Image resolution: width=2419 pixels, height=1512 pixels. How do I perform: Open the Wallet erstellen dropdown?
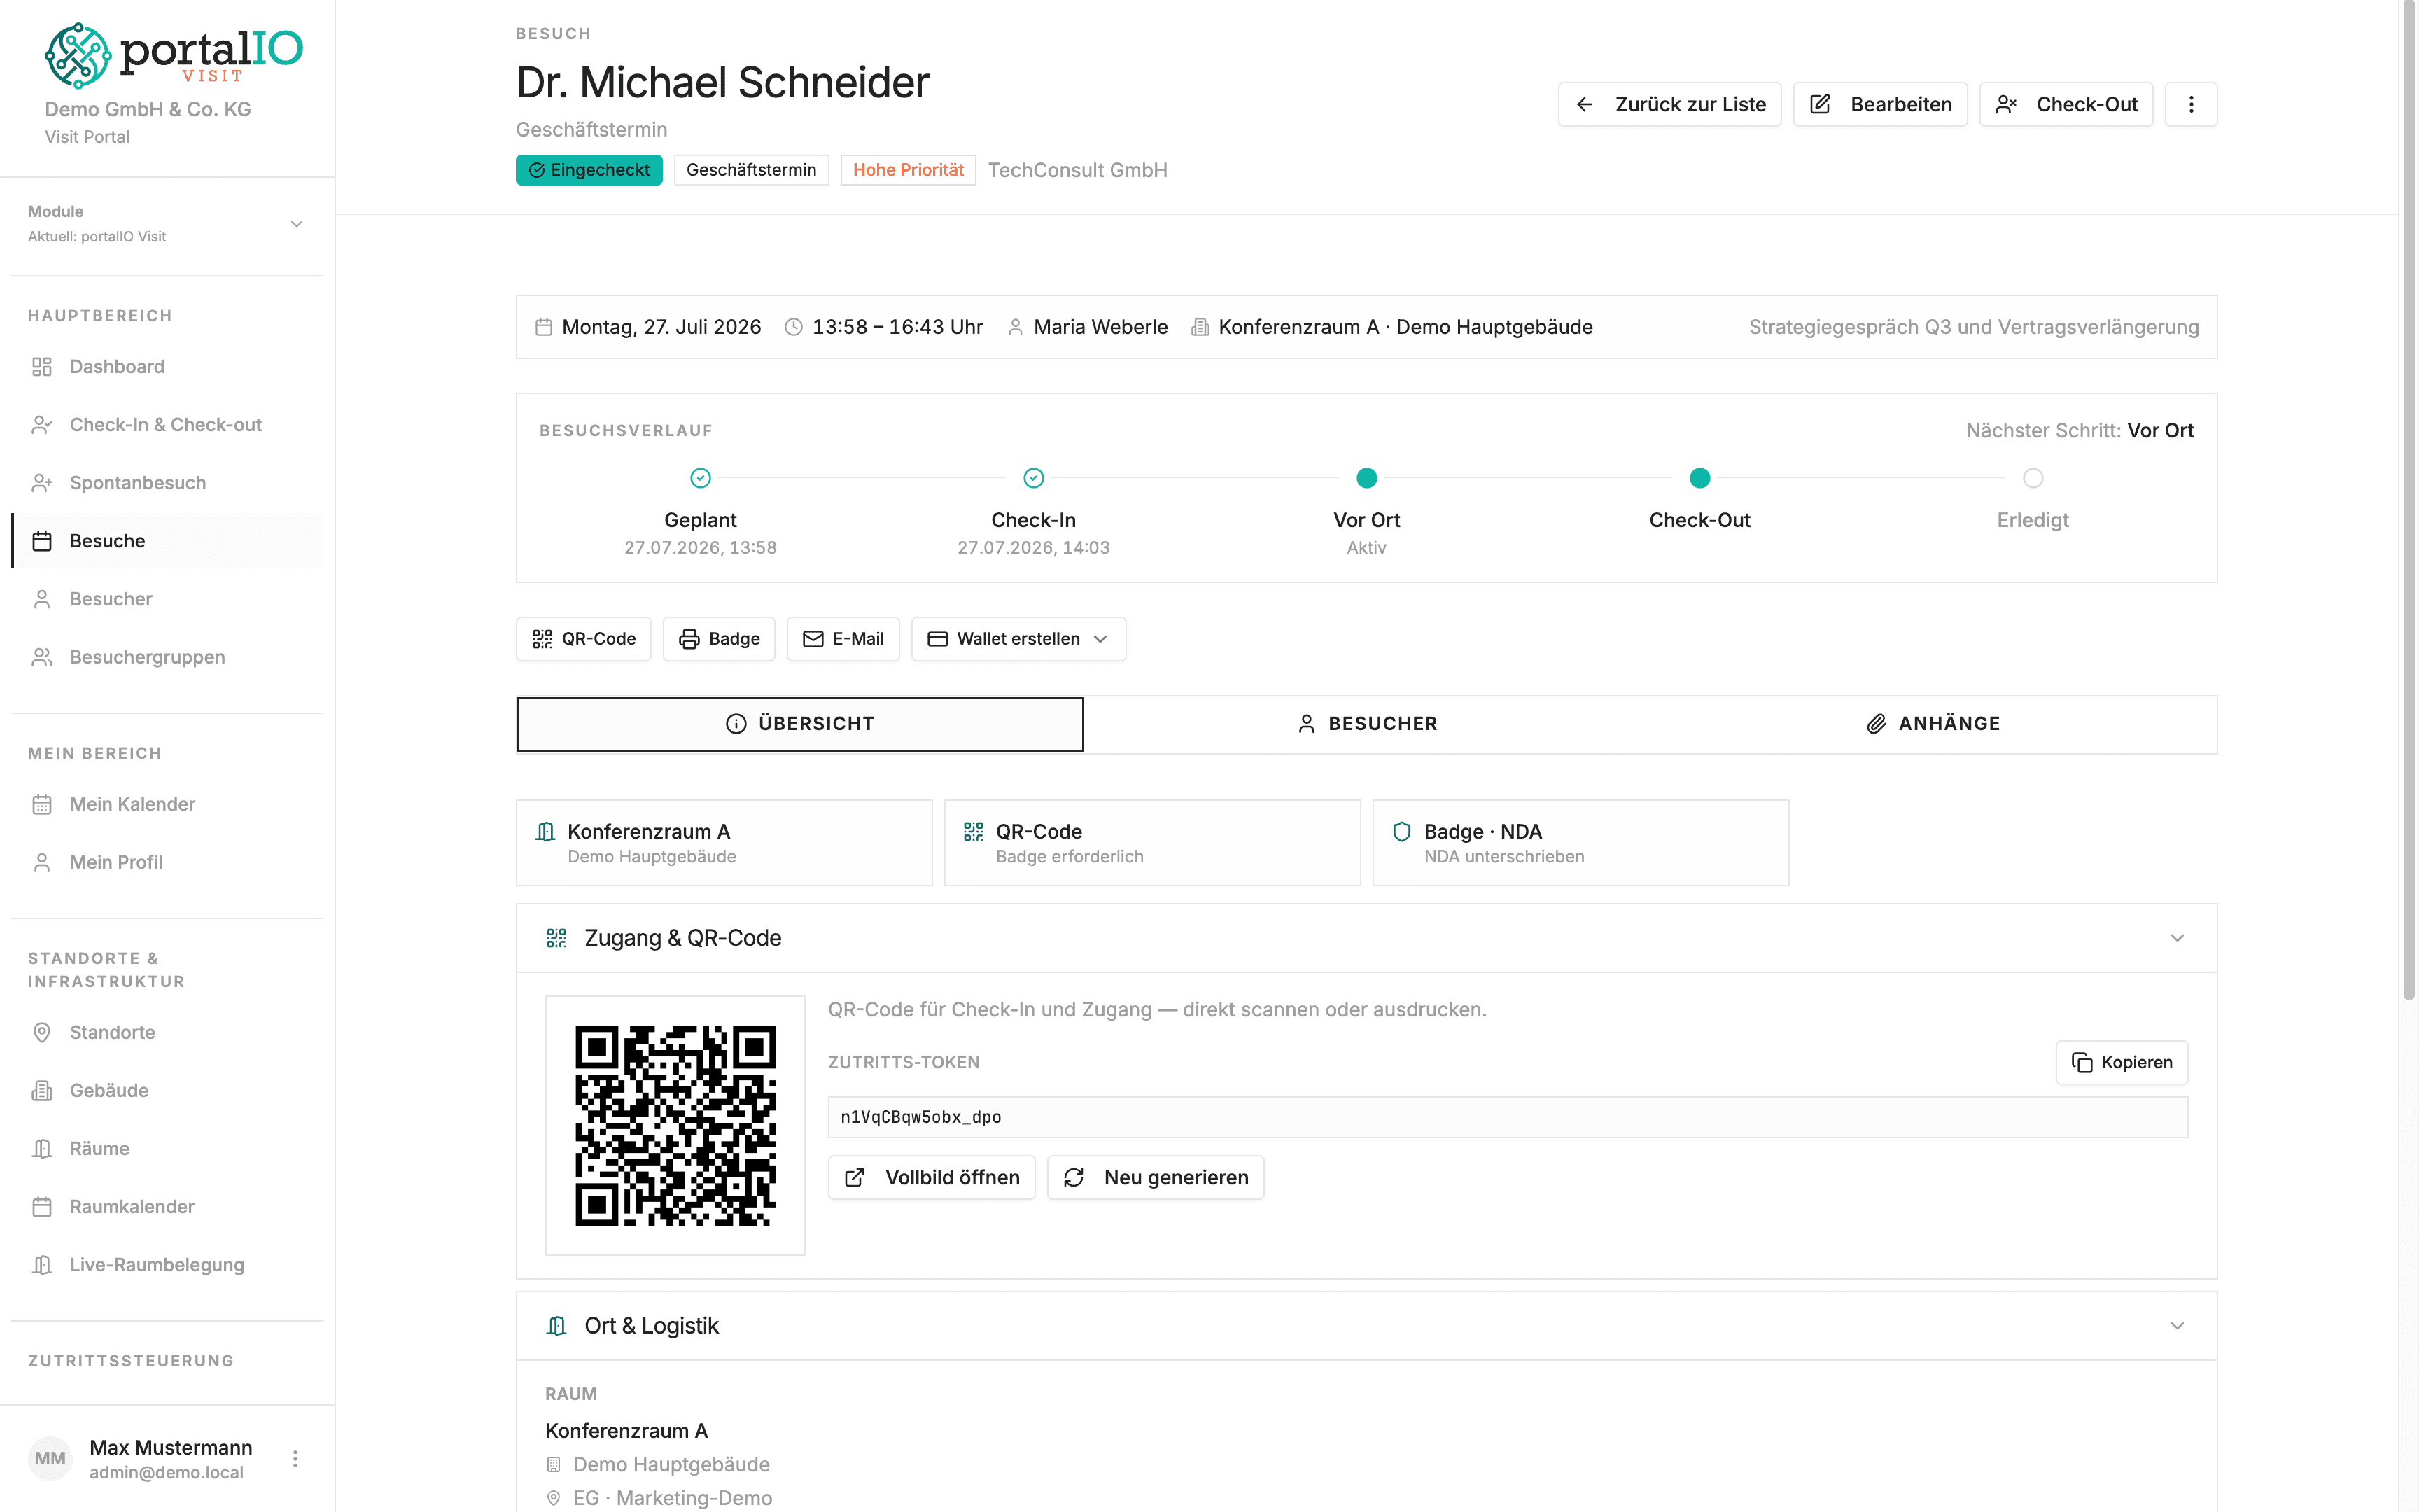(1018, 639)
